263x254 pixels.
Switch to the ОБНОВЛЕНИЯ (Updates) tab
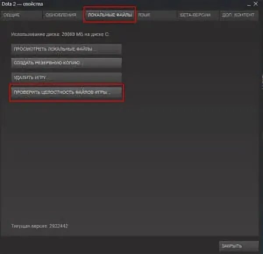[63, 15]
